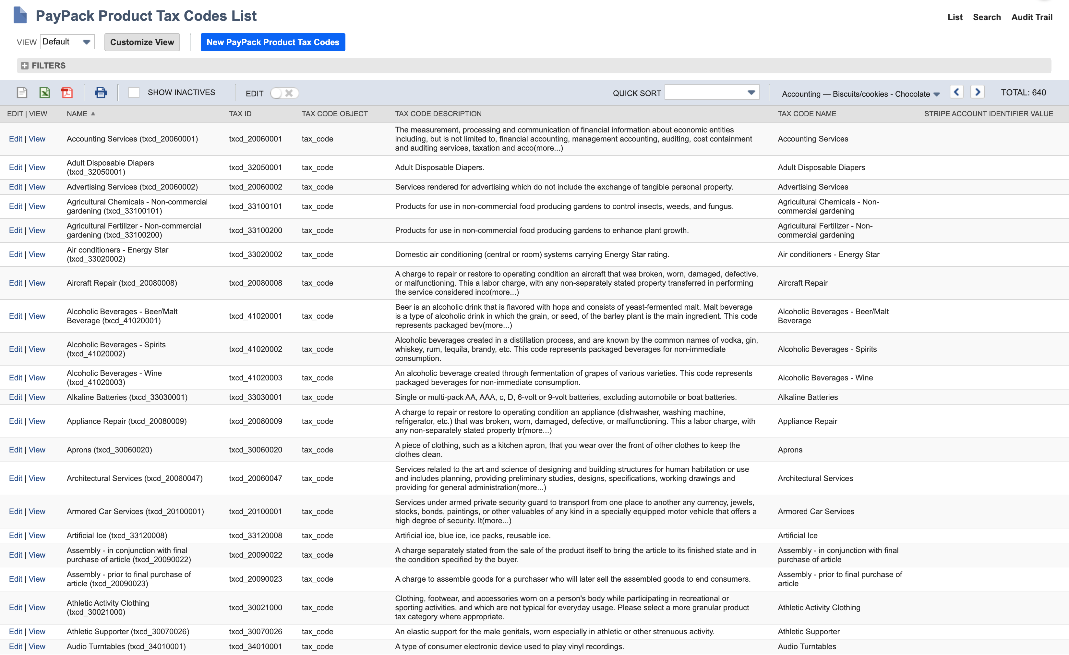
Task: Switch to the Search view
Action: point(987,17)
